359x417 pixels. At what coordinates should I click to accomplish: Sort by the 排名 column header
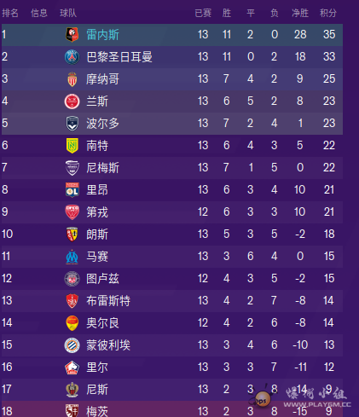10,13
